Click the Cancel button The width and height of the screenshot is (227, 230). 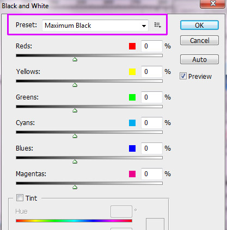click(x=199, y=40)
